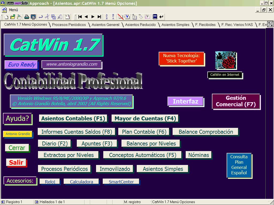
Task: Switch to the Procesos Periódicos tab
Action: tap(69, 25)
